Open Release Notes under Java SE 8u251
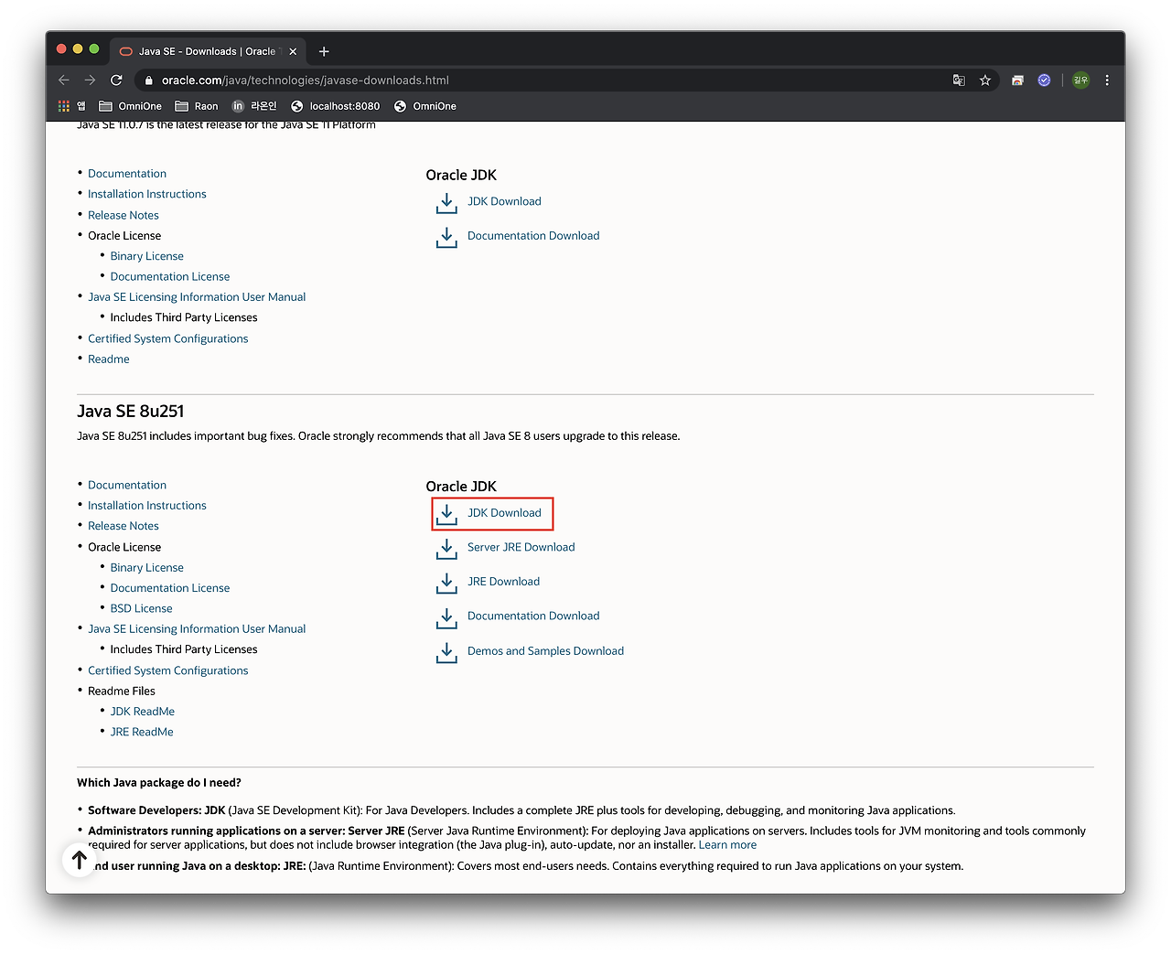Viewport: 1171px width, 954px height. click(124, 526)
